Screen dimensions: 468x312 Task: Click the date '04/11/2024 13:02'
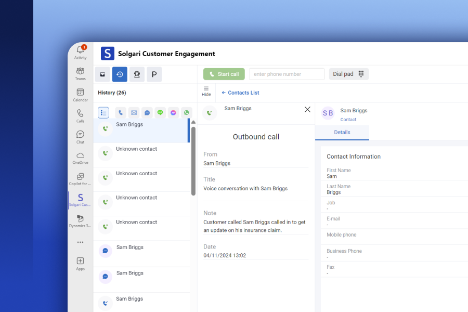click(225, 255)
